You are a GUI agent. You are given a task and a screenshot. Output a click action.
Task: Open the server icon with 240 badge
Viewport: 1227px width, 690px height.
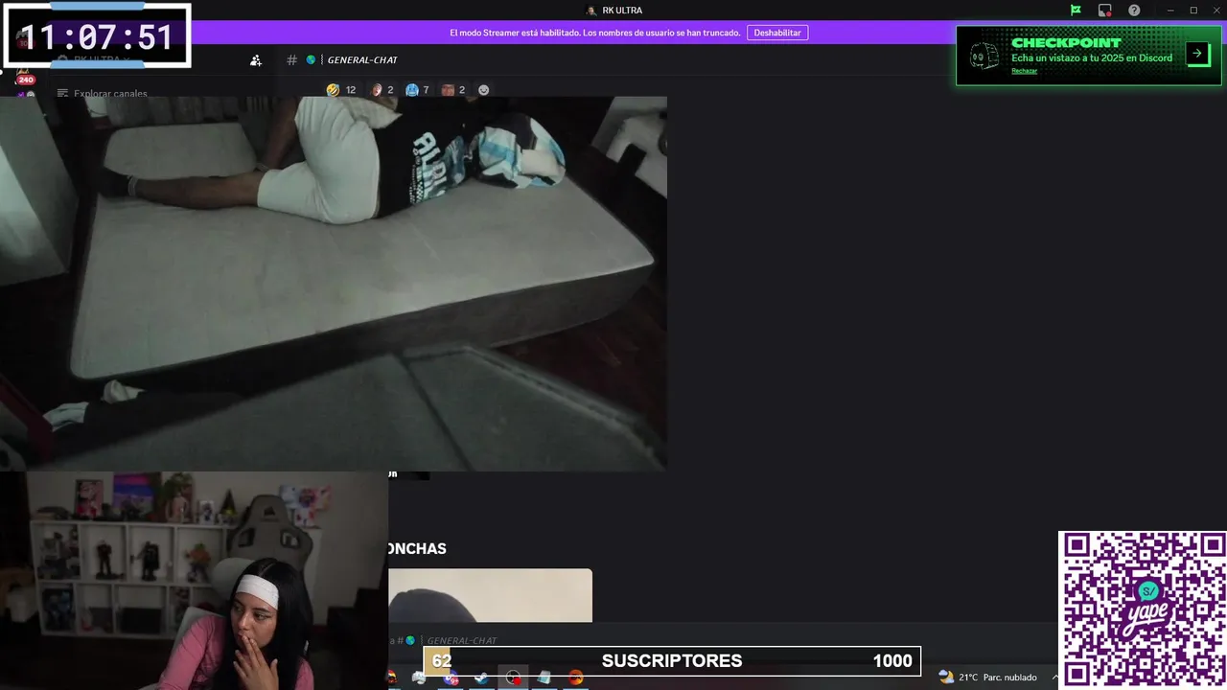coord(23,76)
